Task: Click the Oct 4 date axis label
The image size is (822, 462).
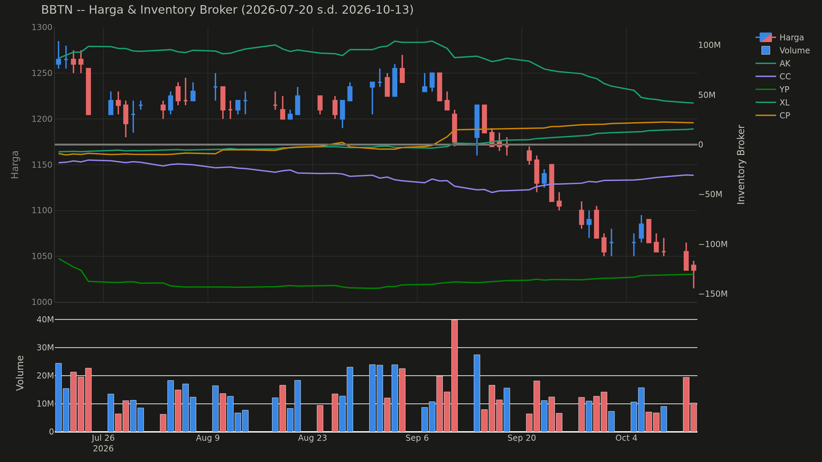Action: click(x=626, y=438)
